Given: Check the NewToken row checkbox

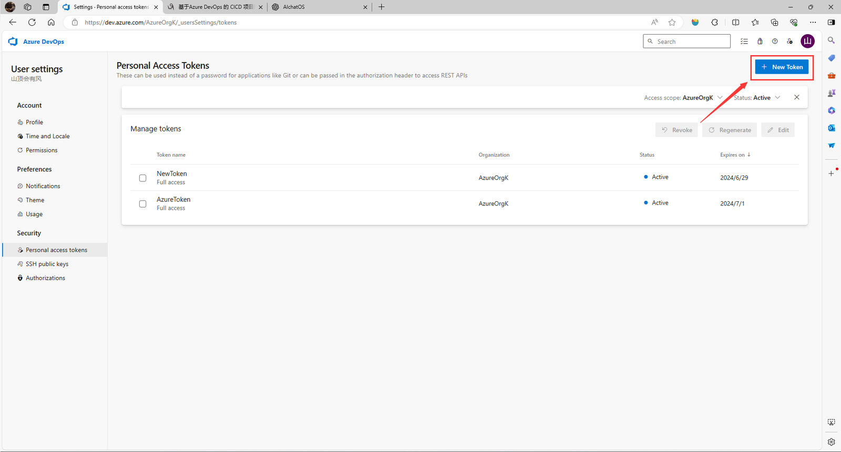Looking at the screenshot, I should (142, 178).
